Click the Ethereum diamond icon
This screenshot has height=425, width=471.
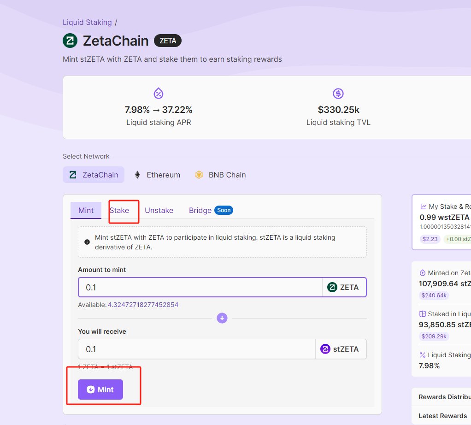pos(137,175)
